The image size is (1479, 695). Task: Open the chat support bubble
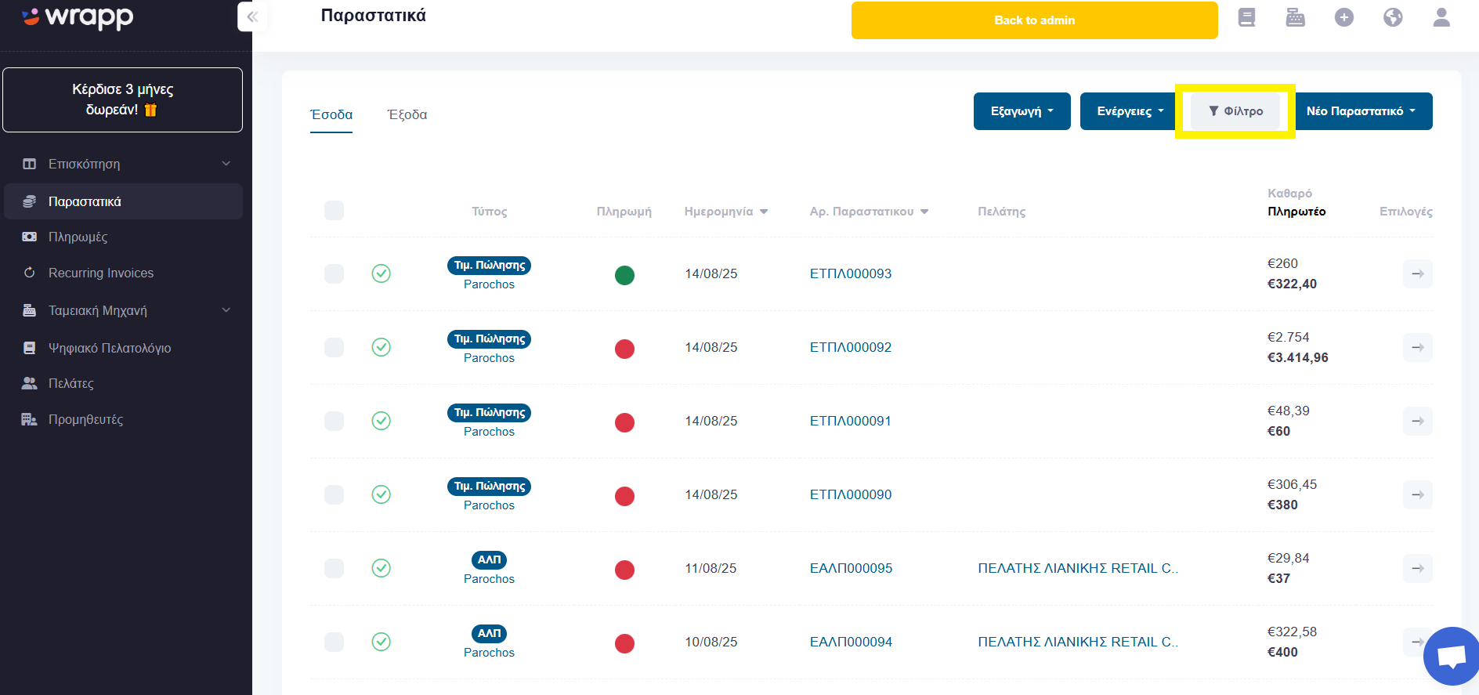point(1451,657)
